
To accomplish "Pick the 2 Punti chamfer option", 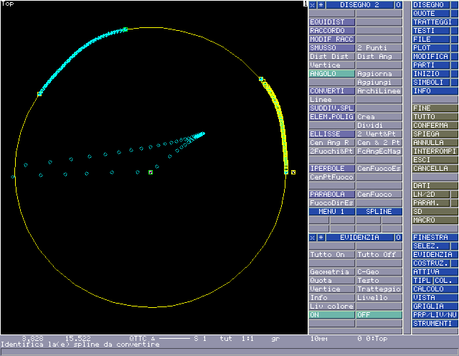I will (379, 48).
